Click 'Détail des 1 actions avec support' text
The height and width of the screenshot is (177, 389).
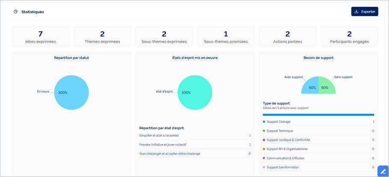point(285,108)
